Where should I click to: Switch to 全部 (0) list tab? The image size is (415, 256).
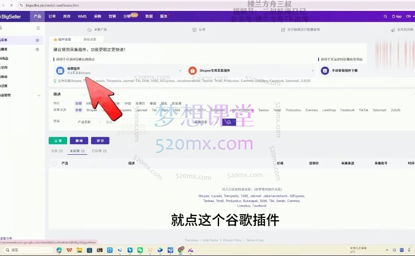[x=57, y=151]
